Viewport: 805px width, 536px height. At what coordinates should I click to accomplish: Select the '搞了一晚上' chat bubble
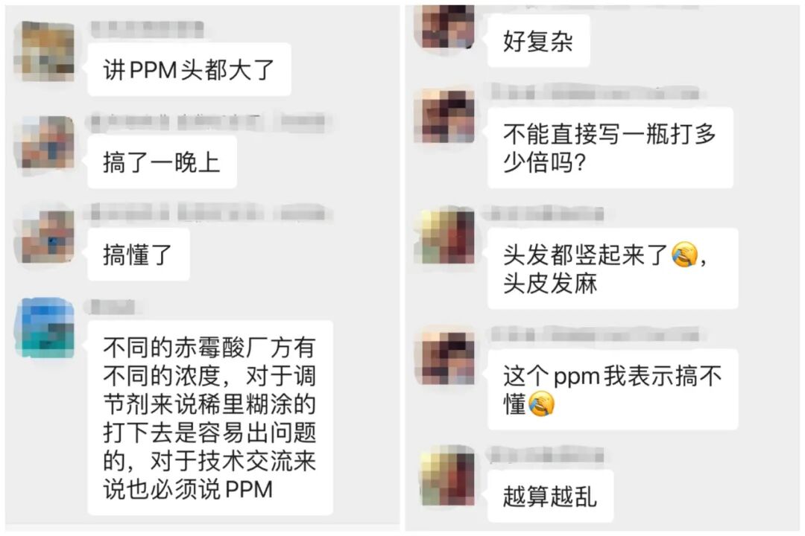point(162,162)
